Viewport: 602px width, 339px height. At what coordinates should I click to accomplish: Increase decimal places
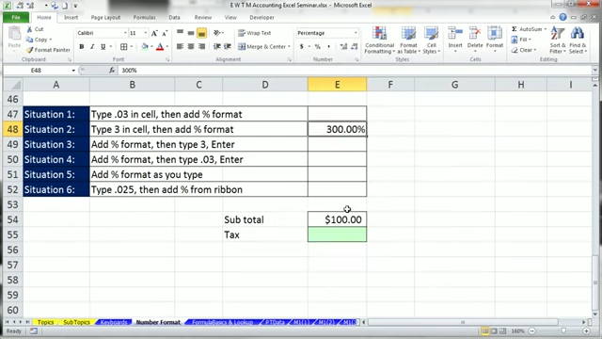pos(343,46)
